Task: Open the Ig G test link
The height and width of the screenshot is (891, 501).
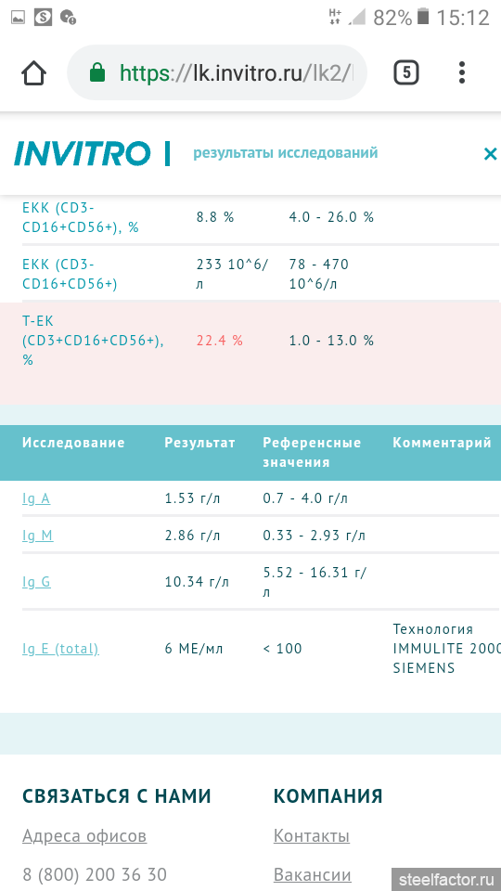Action: pos(36,582)
